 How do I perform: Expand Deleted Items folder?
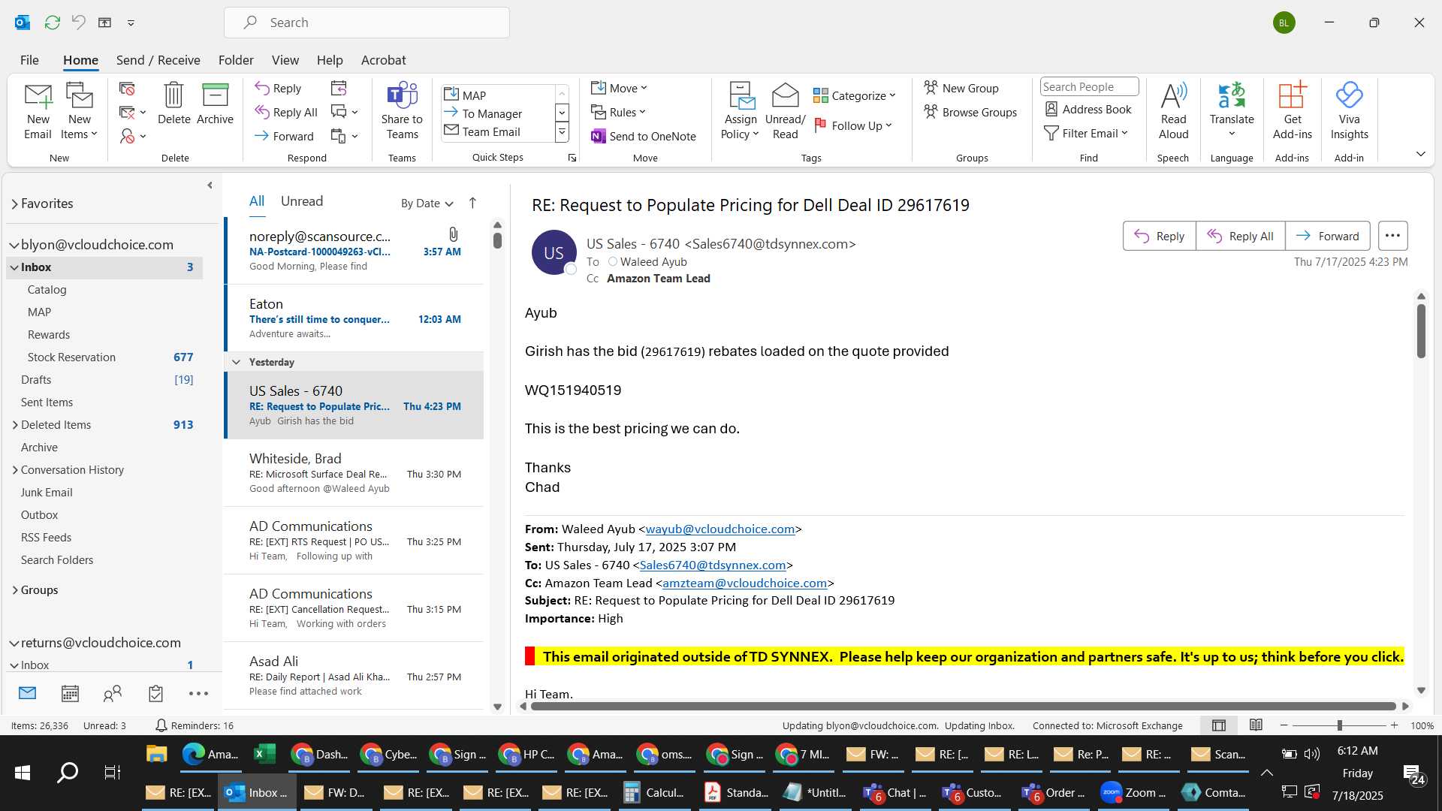15,425
